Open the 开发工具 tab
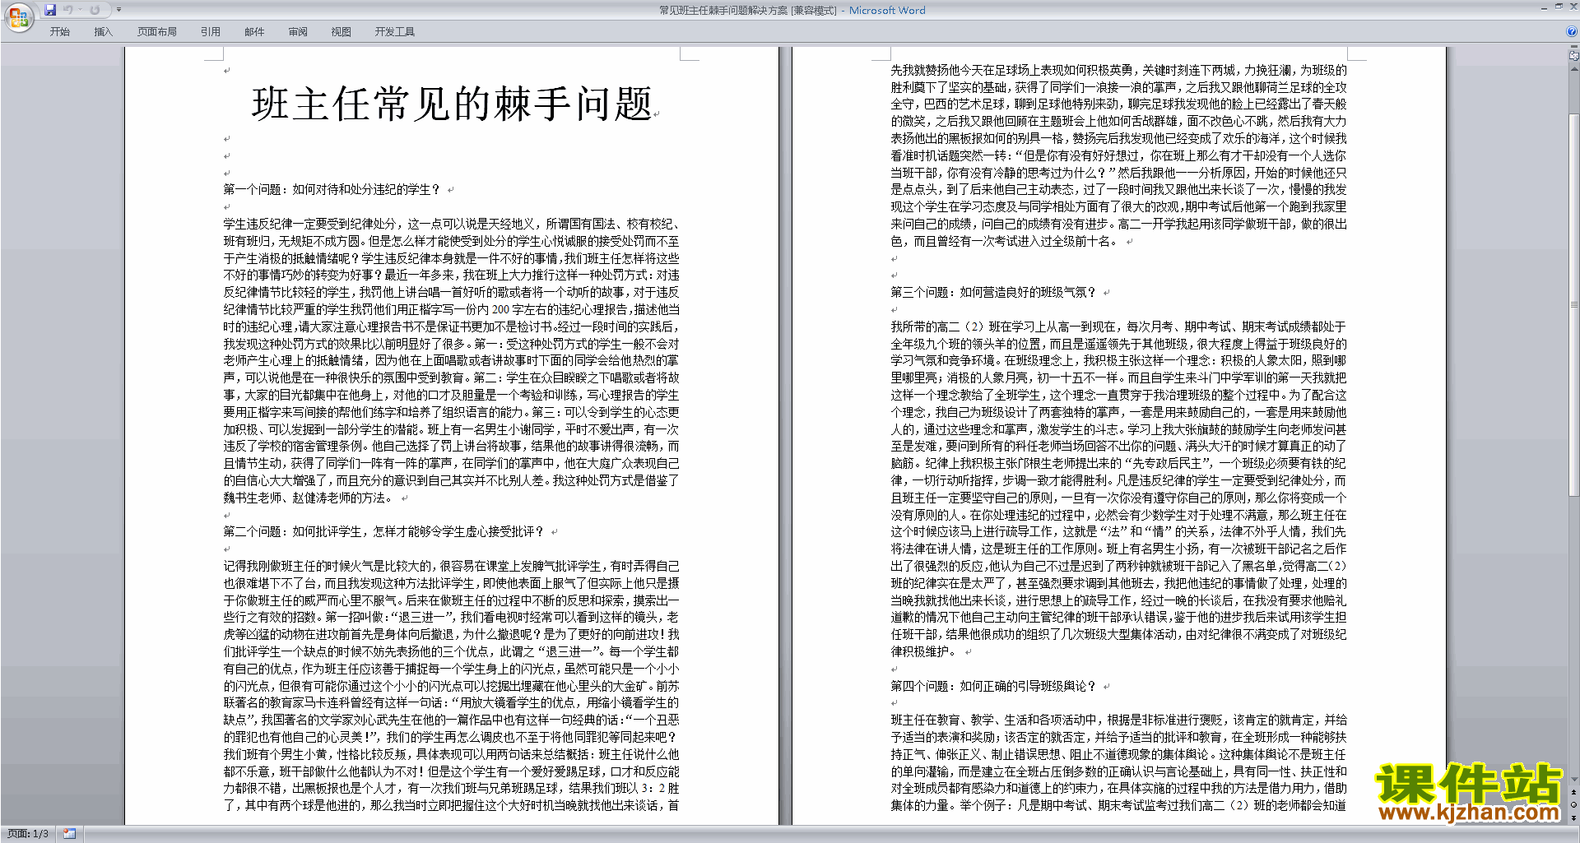 pyautogui.click(x=395, y=32)
